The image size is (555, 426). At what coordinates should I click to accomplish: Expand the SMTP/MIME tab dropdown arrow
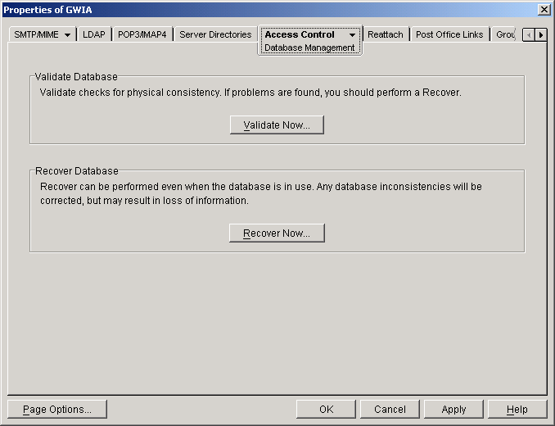pyautogui.click(x=67, y=35)
